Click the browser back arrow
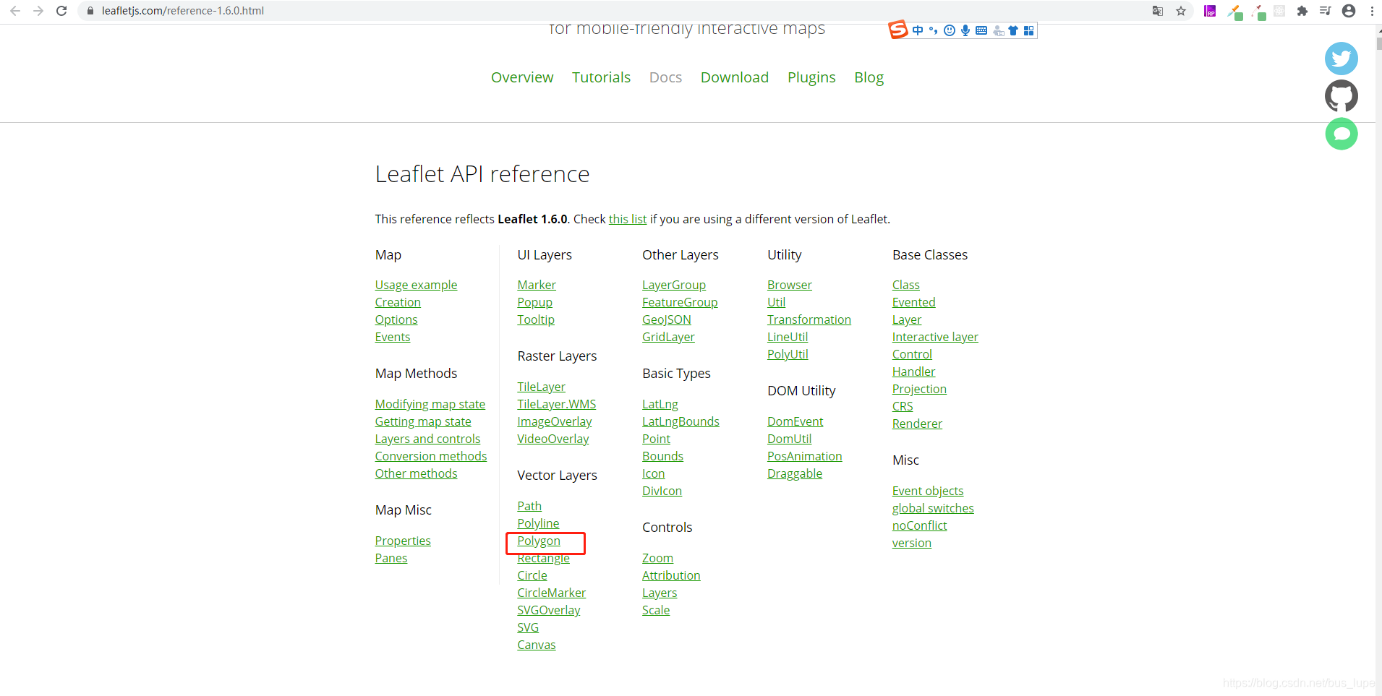Viewport: 1382px width, 696px height. [15, 11]
